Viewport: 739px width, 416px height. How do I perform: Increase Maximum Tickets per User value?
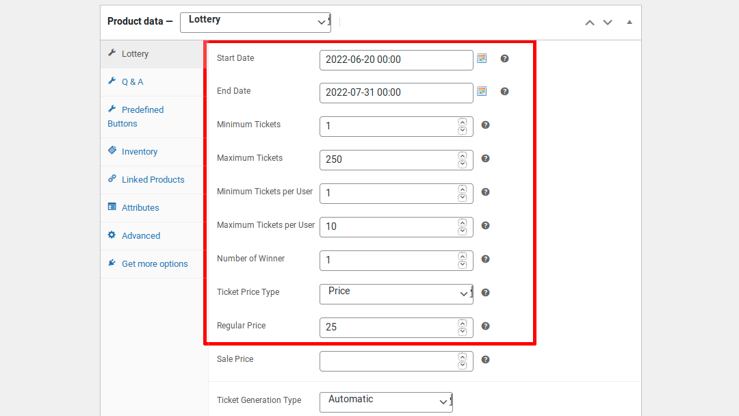tap(463, 223)
